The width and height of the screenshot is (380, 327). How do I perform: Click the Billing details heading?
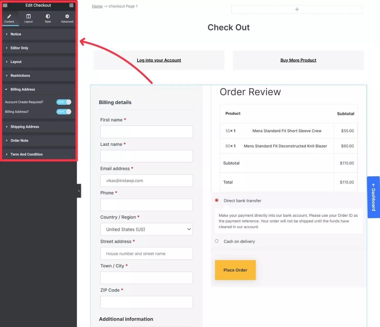tap(115, 102)
